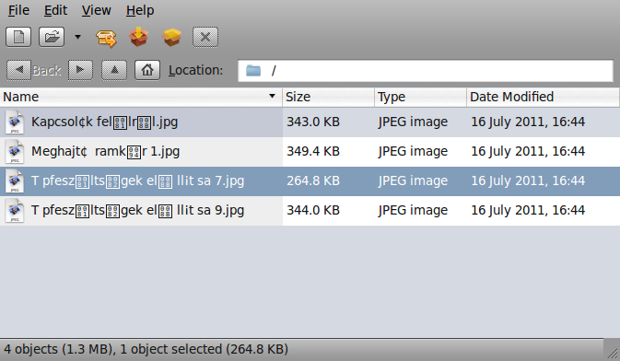This screenshot has height=361, width=620.
Task: Go up one level with up arrow
Action: [x=114, y=70]
